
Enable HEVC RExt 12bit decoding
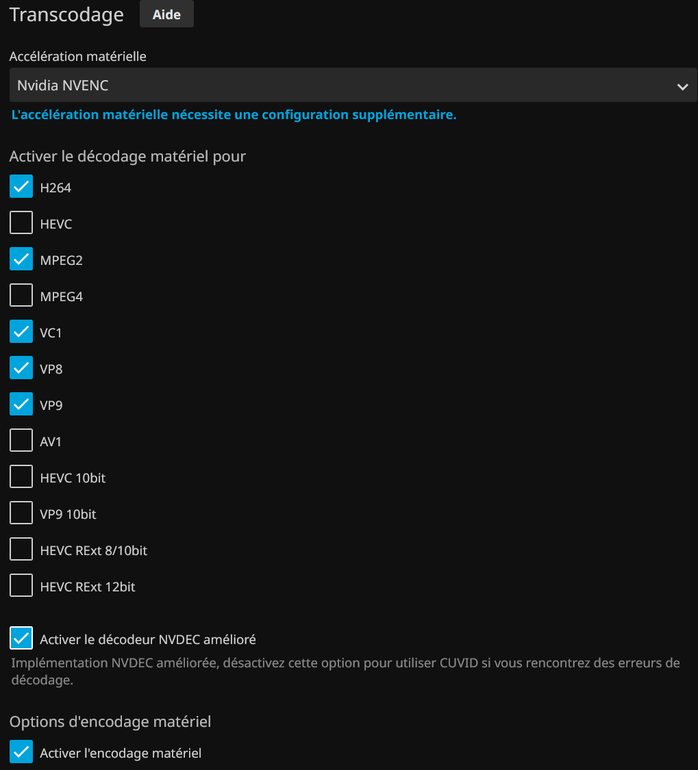click(21, 586)
